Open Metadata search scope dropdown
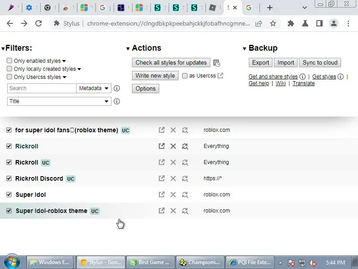 tap(94, 88)
